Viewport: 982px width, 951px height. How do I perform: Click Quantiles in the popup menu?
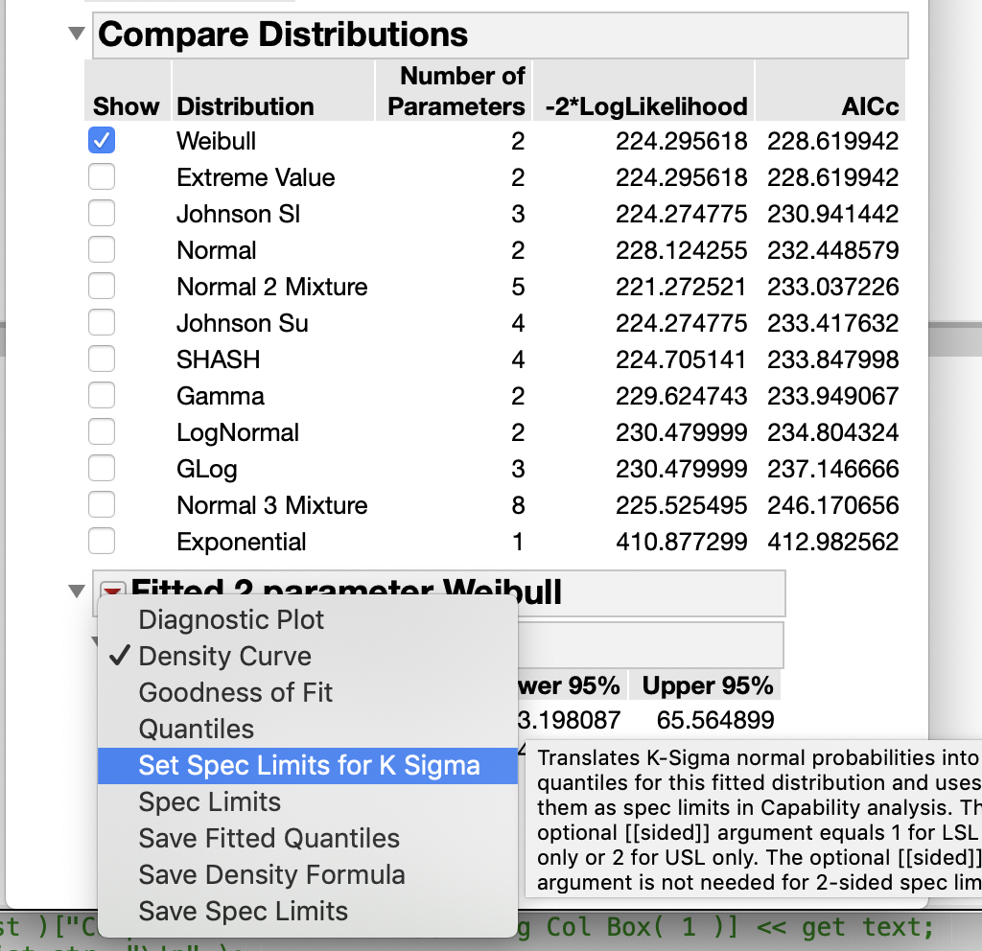(196, 730)
